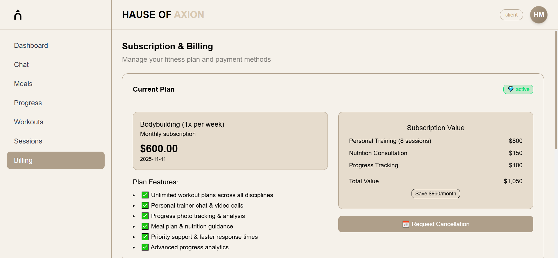Navigate to Meals in sidebar
This screenshot has width=558, height=258.
pos(23,84)
